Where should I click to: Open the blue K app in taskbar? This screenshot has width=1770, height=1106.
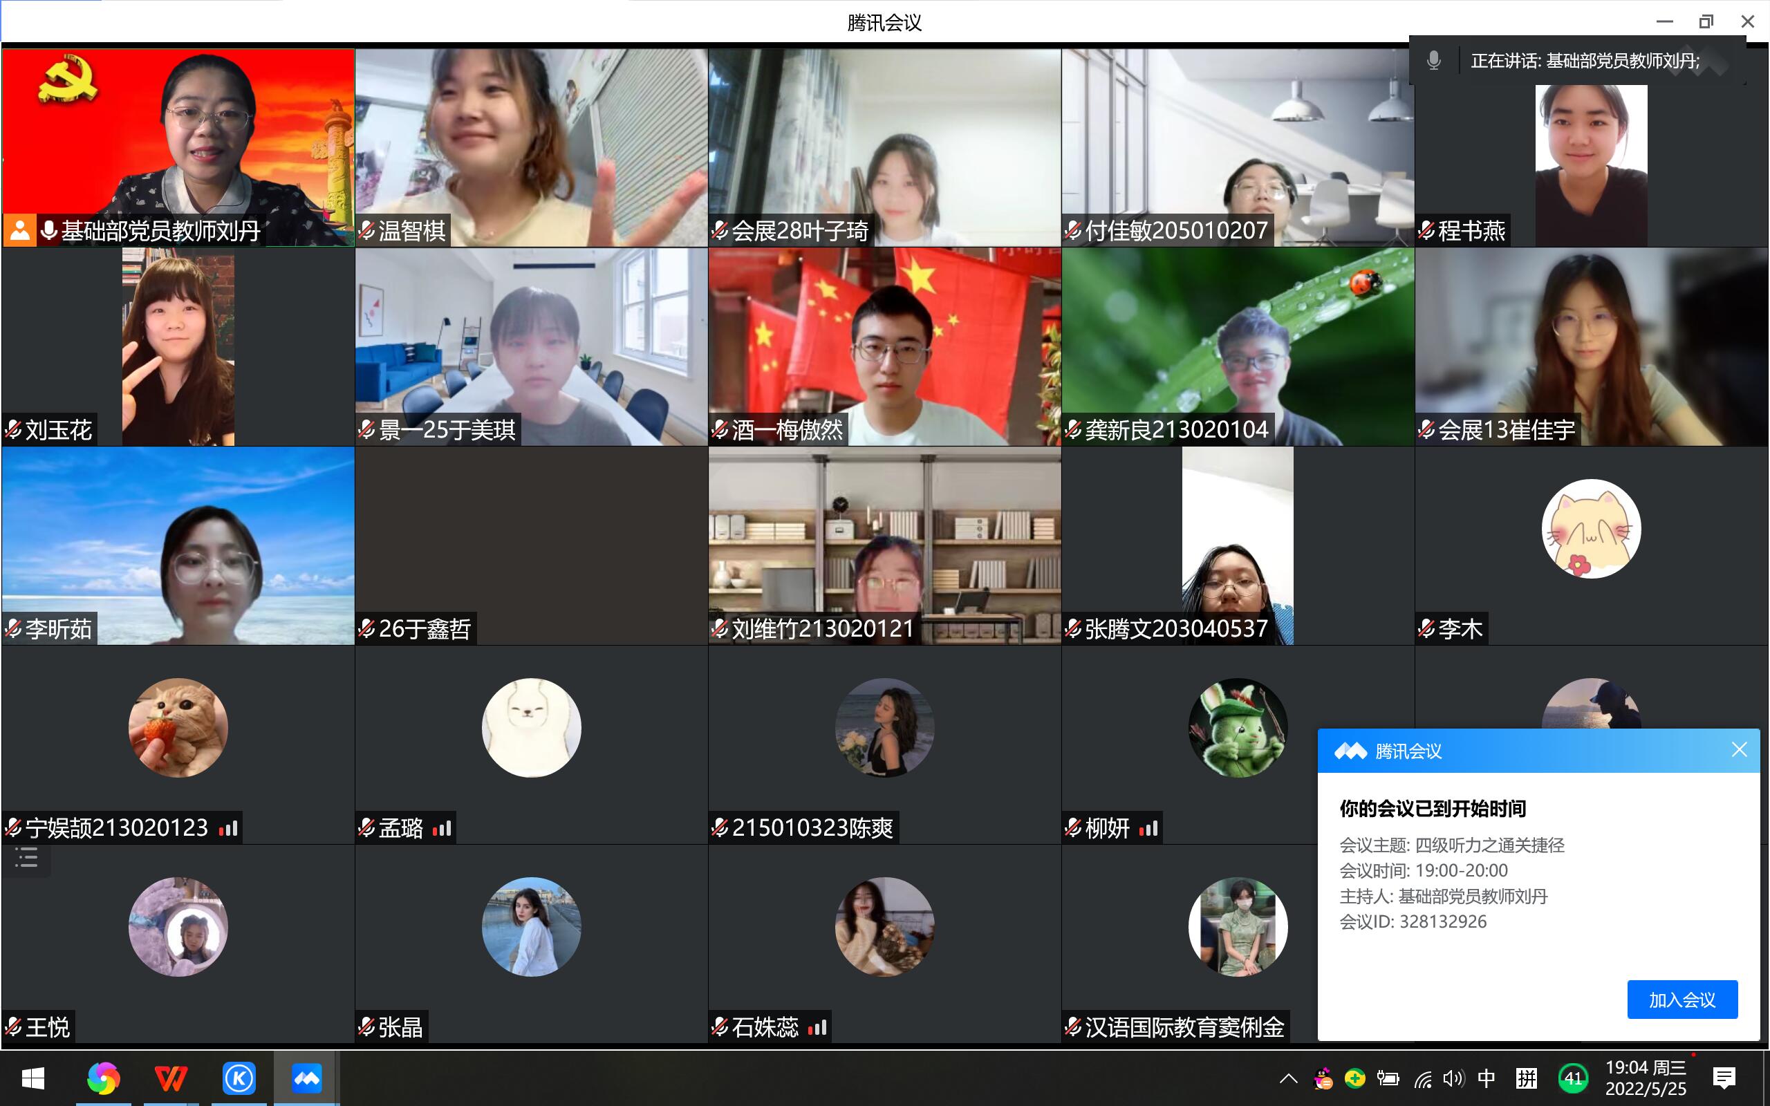239,1078
